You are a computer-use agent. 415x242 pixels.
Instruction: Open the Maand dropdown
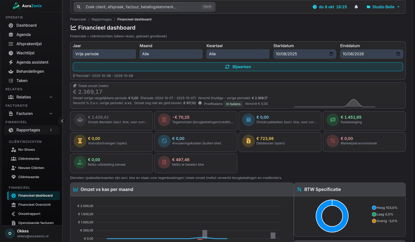pyautogui.click(x=171, y=54)
